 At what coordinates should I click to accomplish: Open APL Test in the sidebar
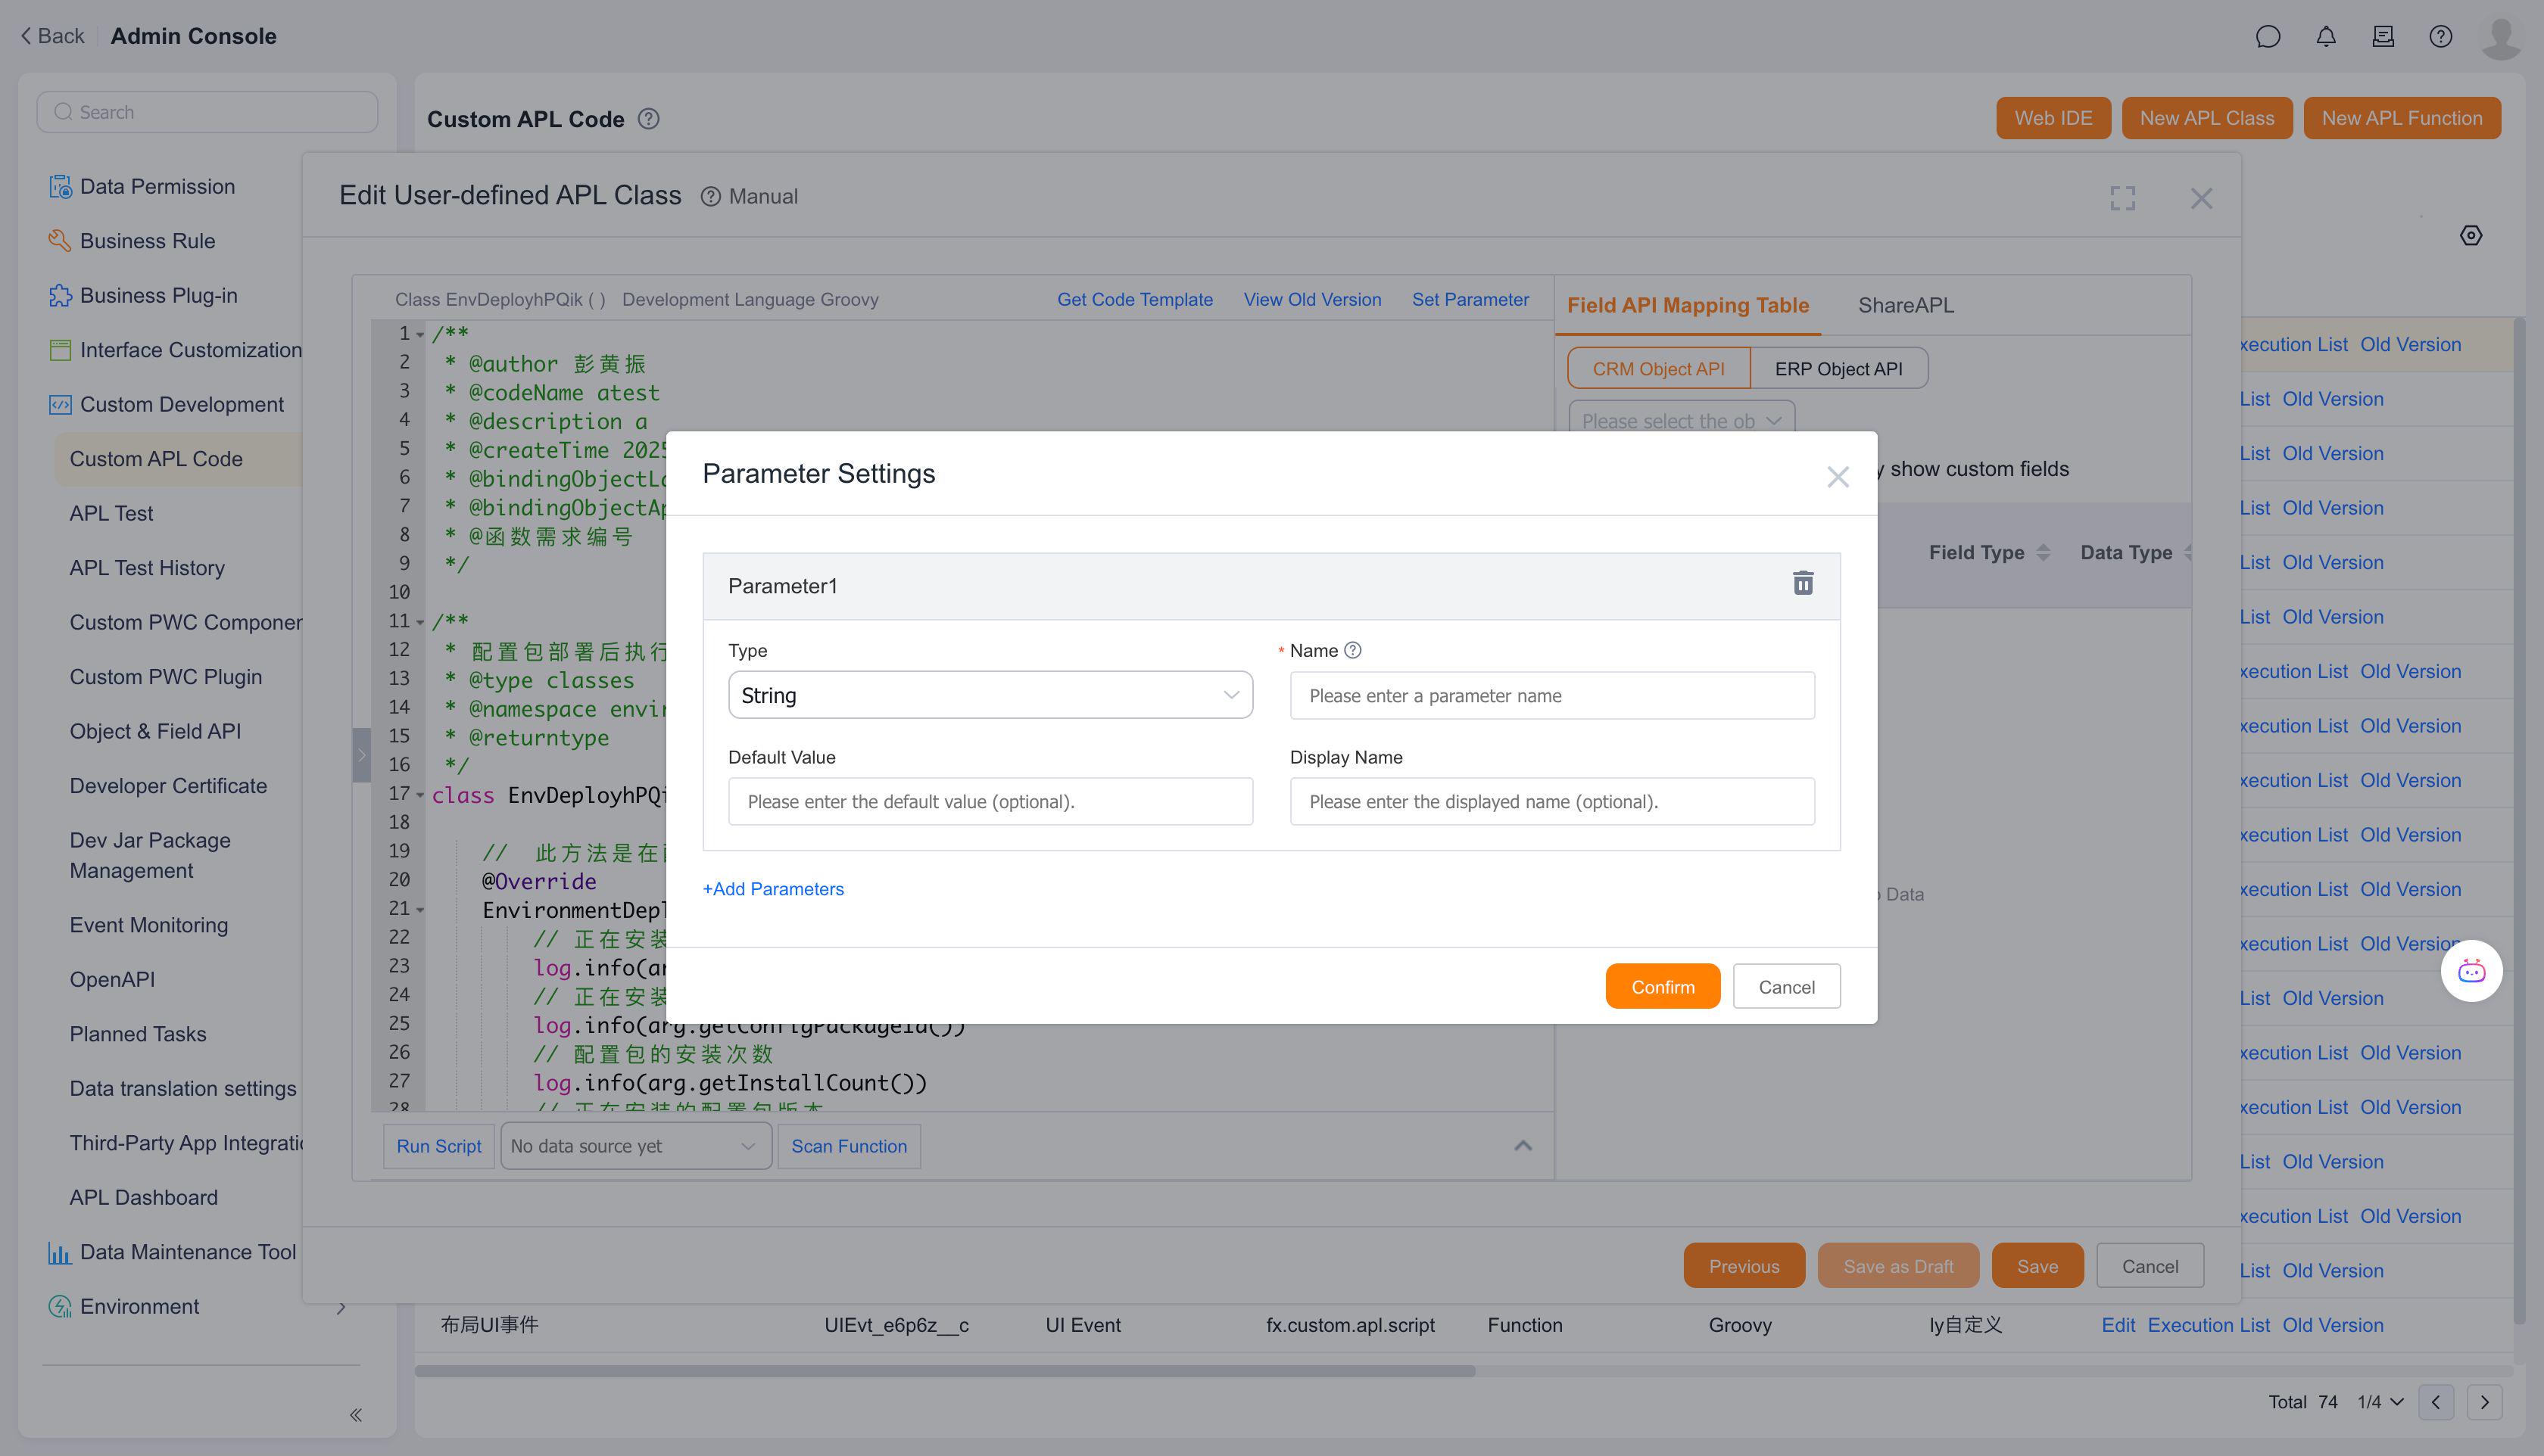[111, 514]
